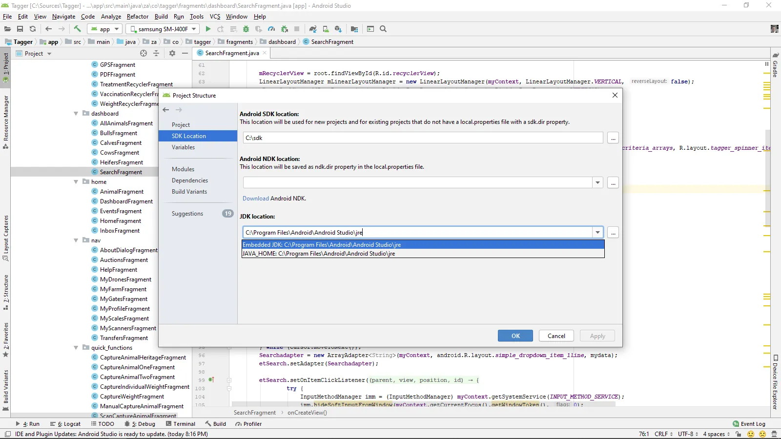Toggle the read-only lock in status bar
This screenshot has width=781, height=439.
739,434
